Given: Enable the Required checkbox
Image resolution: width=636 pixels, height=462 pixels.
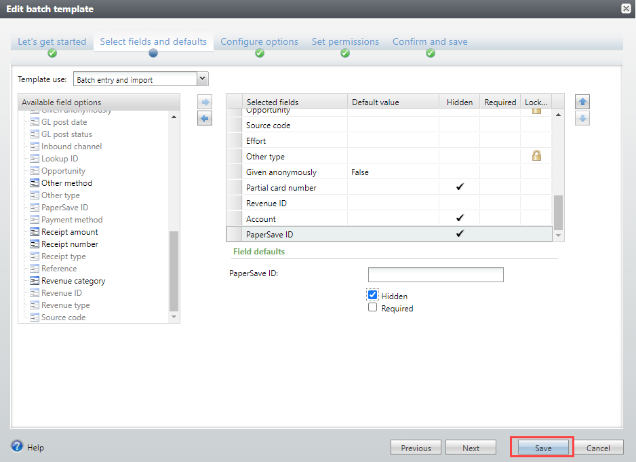Looking at the screenshot, I should click(x=372, y=308).
